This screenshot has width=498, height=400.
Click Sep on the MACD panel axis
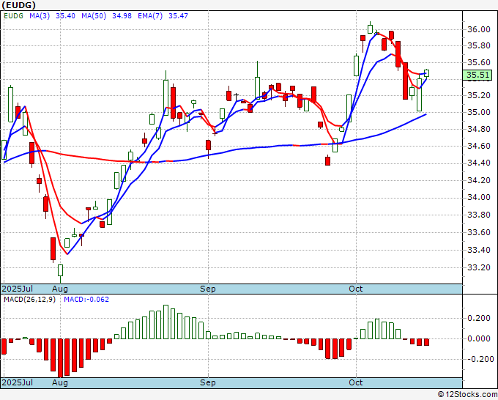pos(208,382)
